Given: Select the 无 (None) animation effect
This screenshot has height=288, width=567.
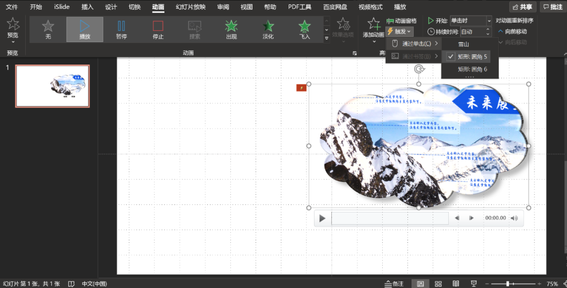Looking at the screenshot, I should (48, 29).
